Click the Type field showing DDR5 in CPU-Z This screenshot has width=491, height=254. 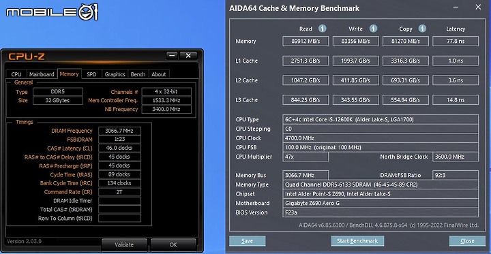58,92
